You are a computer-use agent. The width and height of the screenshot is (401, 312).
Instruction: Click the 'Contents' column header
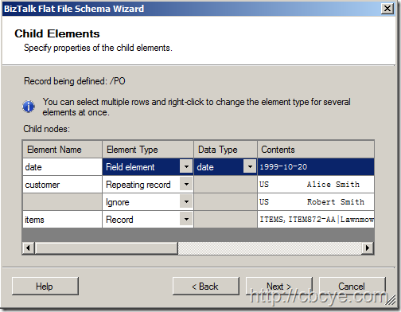click(x=316, y=150)
